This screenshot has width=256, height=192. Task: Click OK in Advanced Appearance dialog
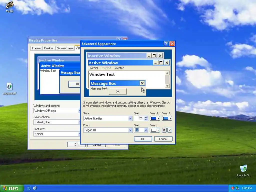pos(143,139)
